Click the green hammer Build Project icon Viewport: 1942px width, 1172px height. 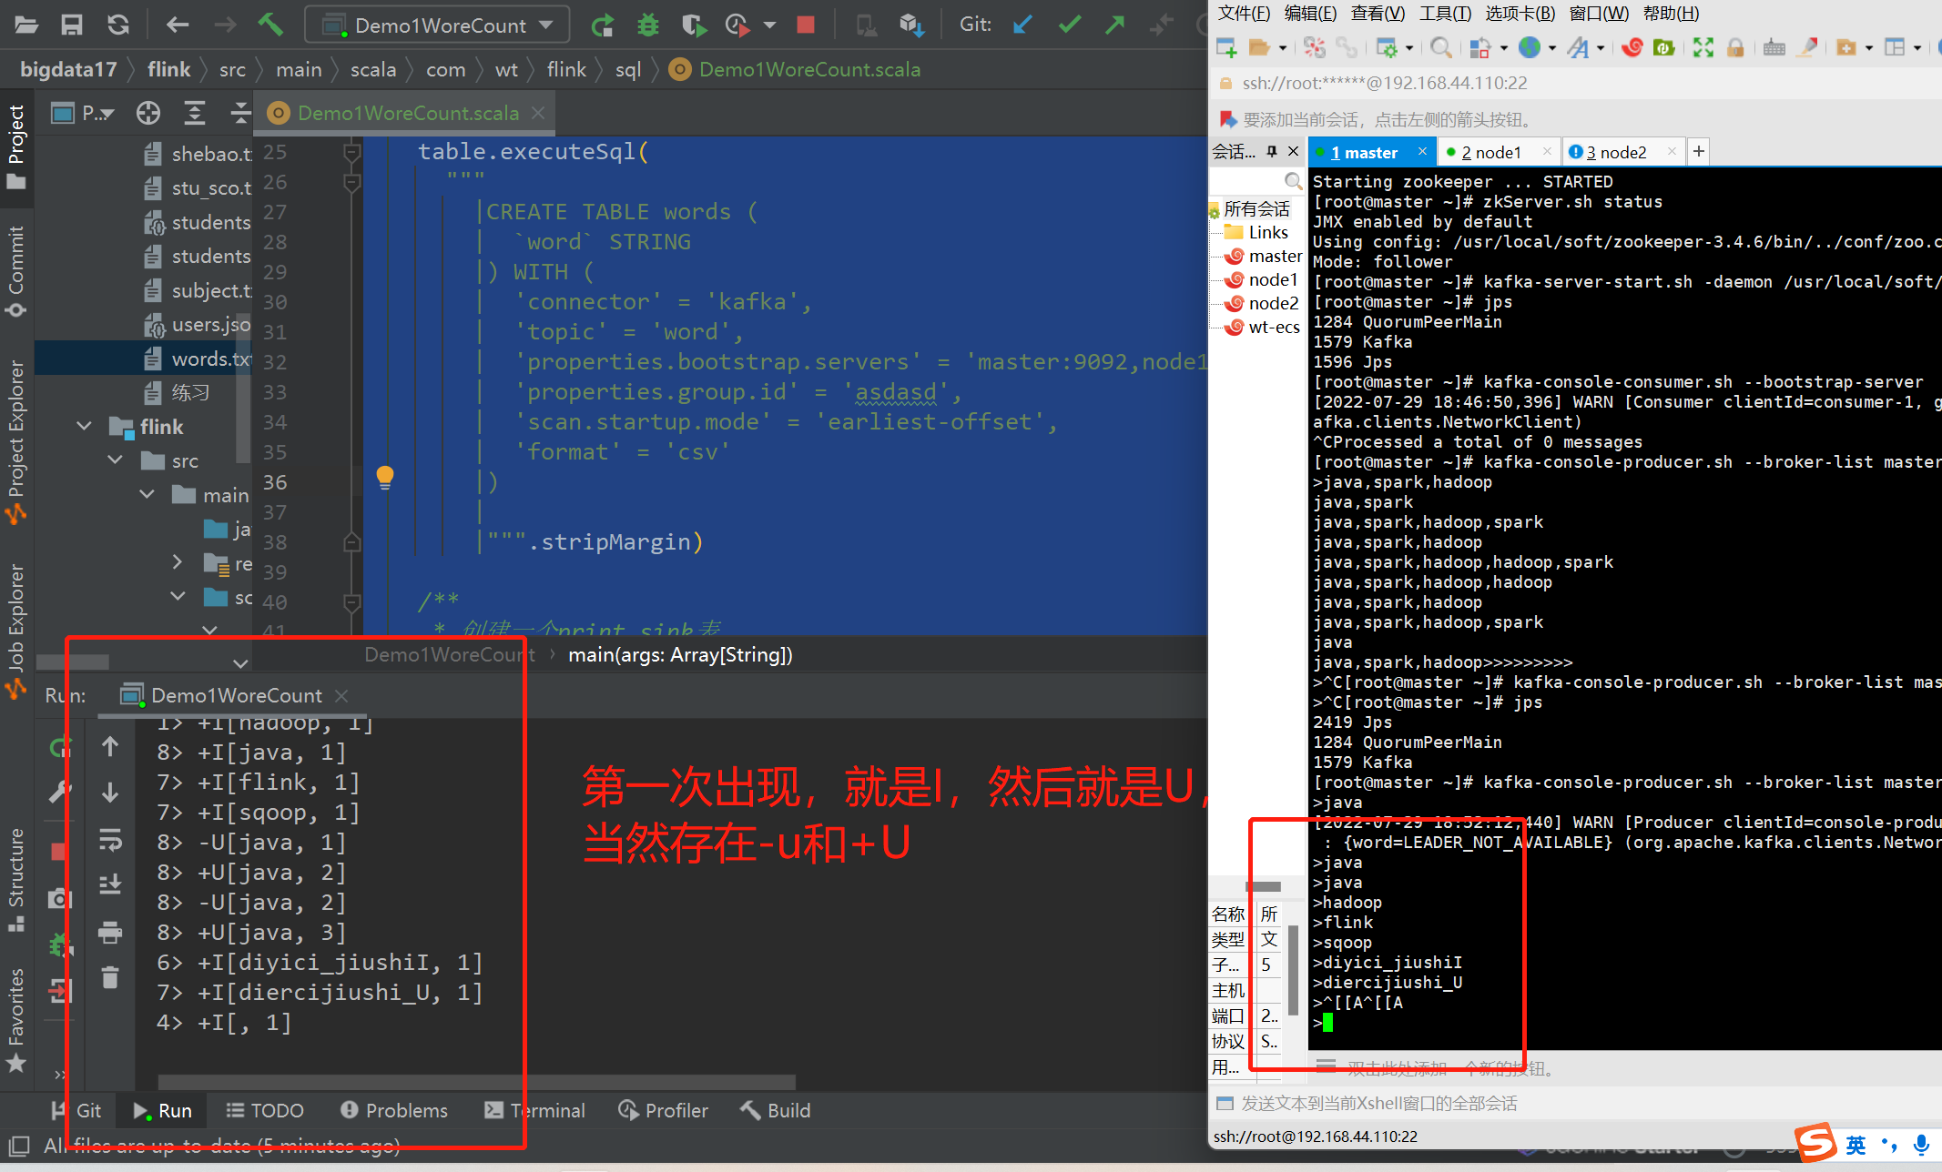(x=270, y=25)
